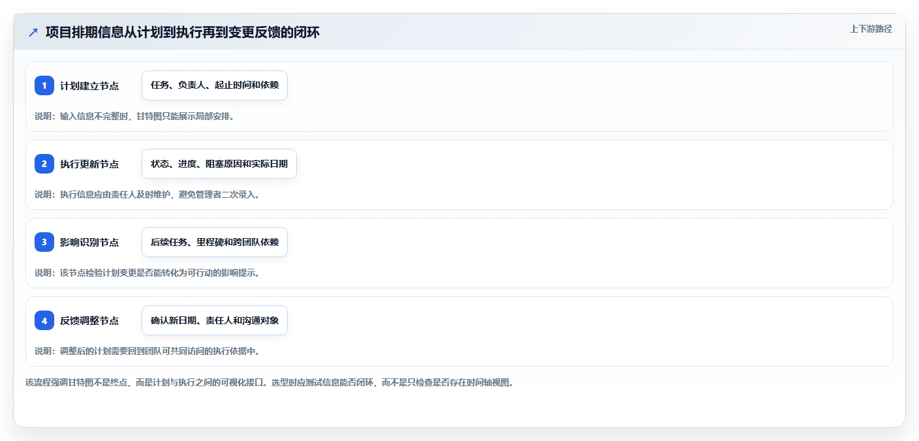Click the 上下游路径 label in the header
Image resolution: width=919 pixels, height=441 pixels.
coord(871,29)
